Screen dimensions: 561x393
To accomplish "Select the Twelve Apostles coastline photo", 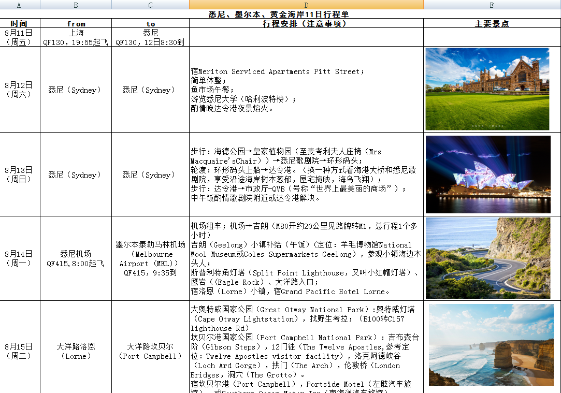I will click(x=491, y=344).
